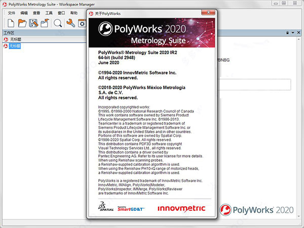Click the scrollbar down arrow on the right
The image size is (304, 228).
point(298,216)
